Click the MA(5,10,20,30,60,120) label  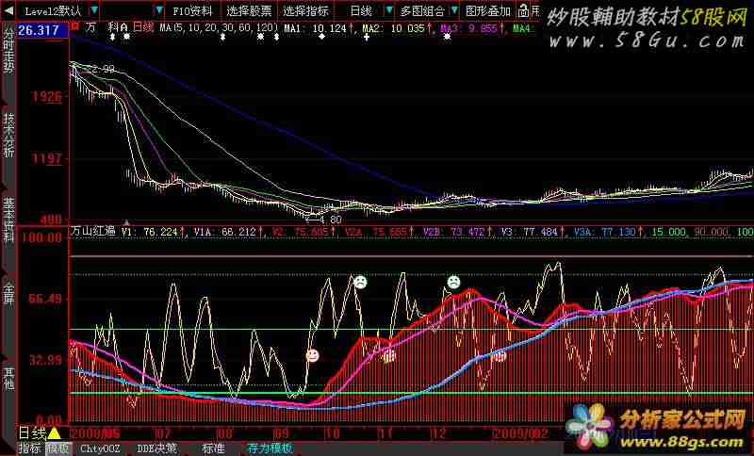(220, 27)
